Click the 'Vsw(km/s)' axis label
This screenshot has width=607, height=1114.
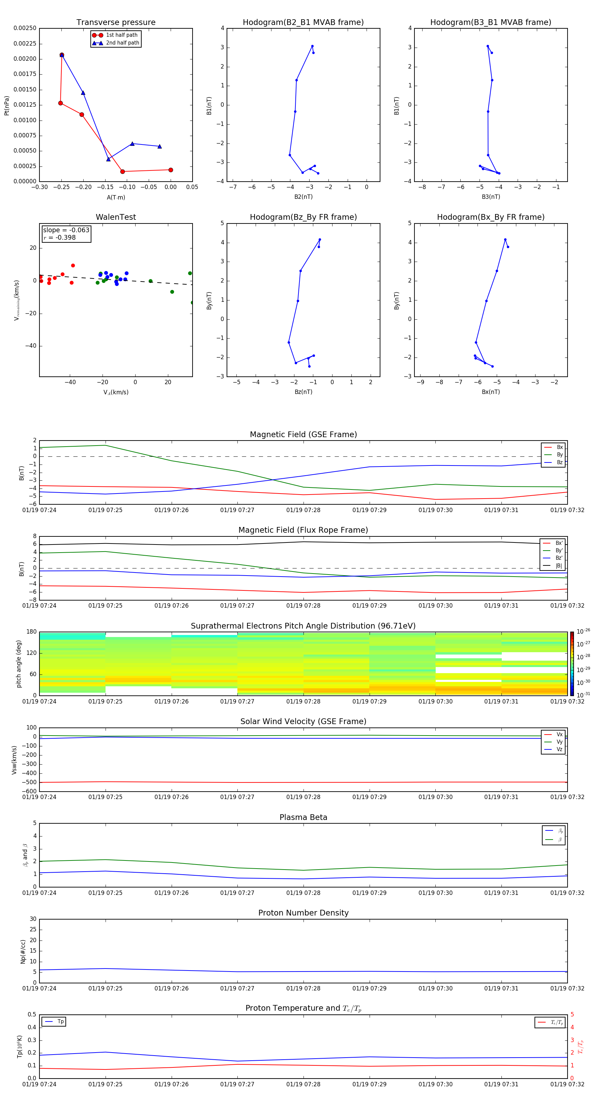pos(14,760)
